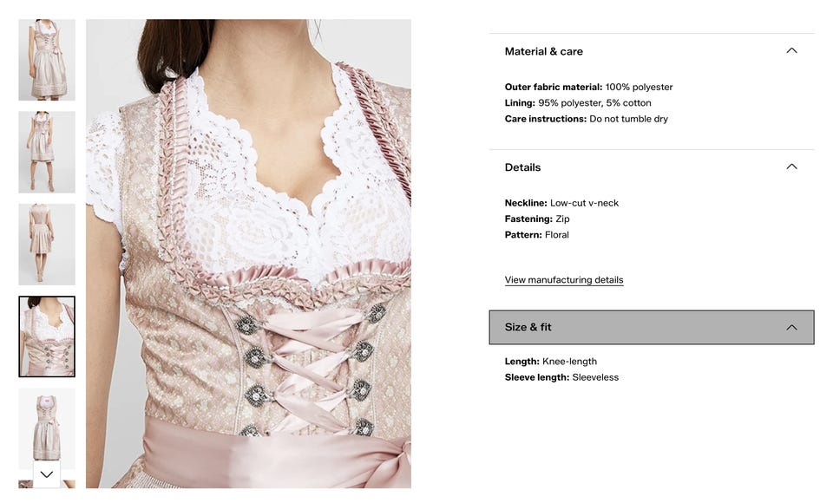The width and height of the screenshot is (833, 503).
Task: Collapse the Details section chevron arrow
Action: coord(791,167)
